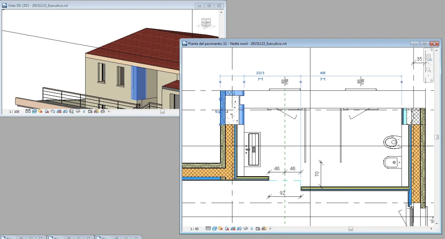Toggle Analytical Model icon in floor plan bar
Viewport: 445px width, 239px height.
pyautogui.click(x=264, y=229)
